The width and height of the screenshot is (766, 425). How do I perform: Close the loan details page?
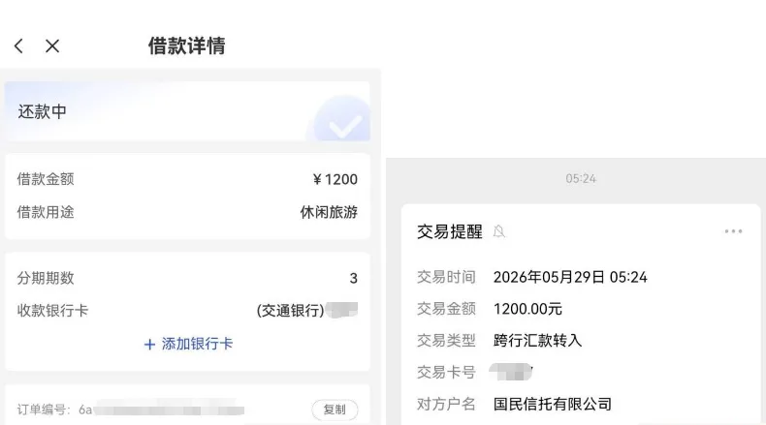pos(52,46)
